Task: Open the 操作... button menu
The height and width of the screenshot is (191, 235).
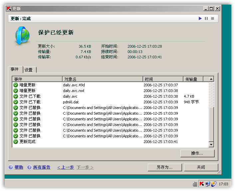Action: click(x=197, y=153)
